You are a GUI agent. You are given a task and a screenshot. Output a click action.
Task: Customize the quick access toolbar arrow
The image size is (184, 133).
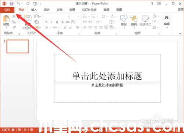(x=40, y=4)
